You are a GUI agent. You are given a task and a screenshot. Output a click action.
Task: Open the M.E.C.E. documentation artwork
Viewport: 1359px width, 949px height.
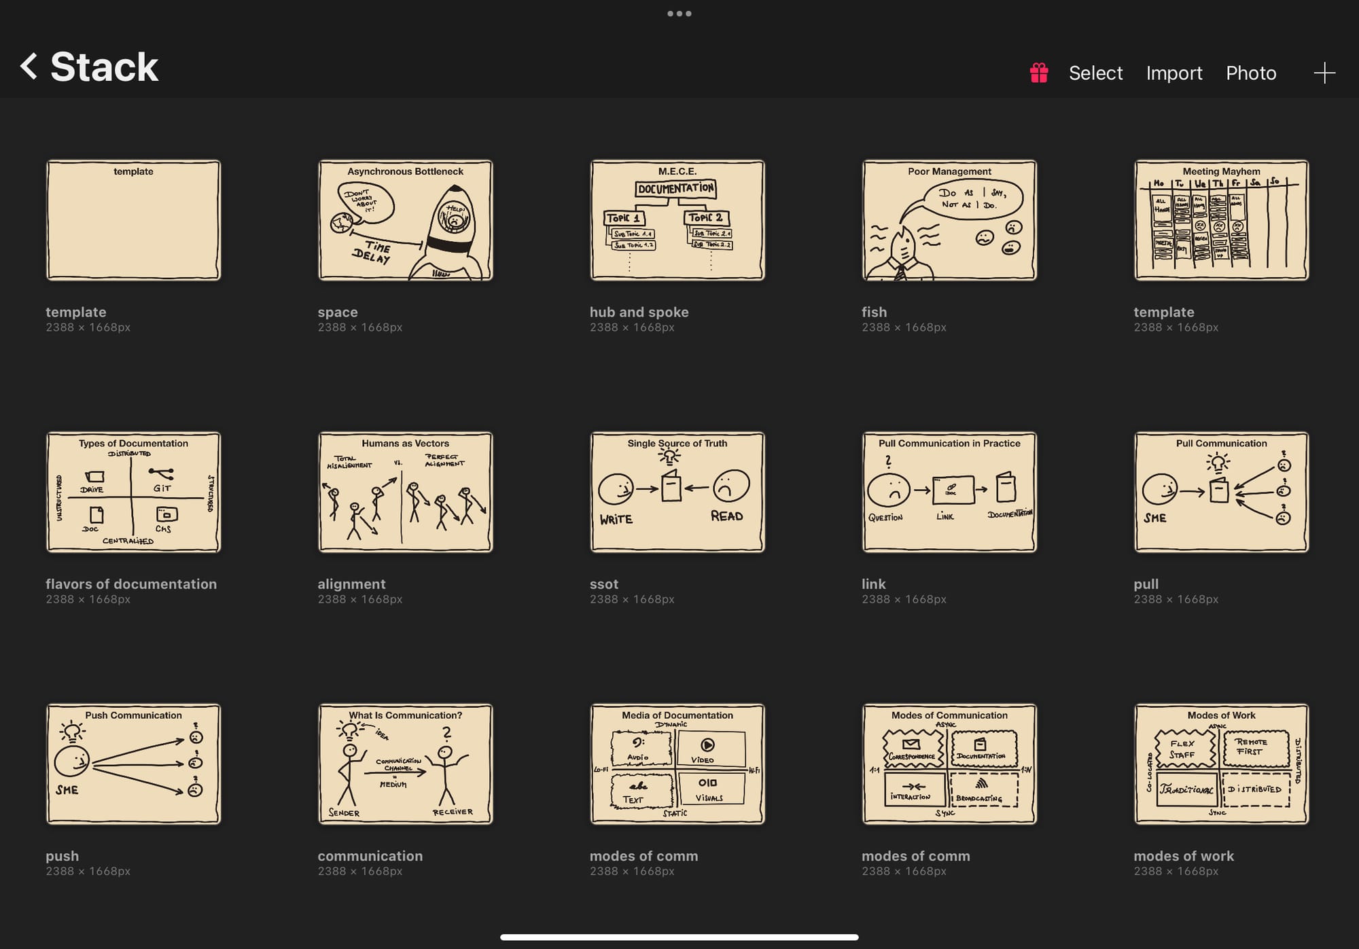click(x=677, y=220)
